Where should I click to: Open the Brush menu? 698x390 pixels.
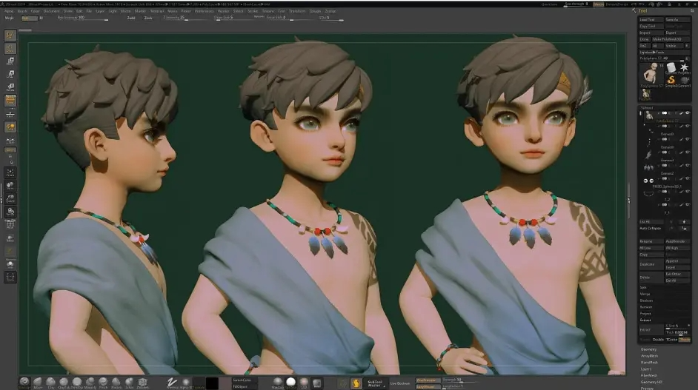click(x=22, y=11)
